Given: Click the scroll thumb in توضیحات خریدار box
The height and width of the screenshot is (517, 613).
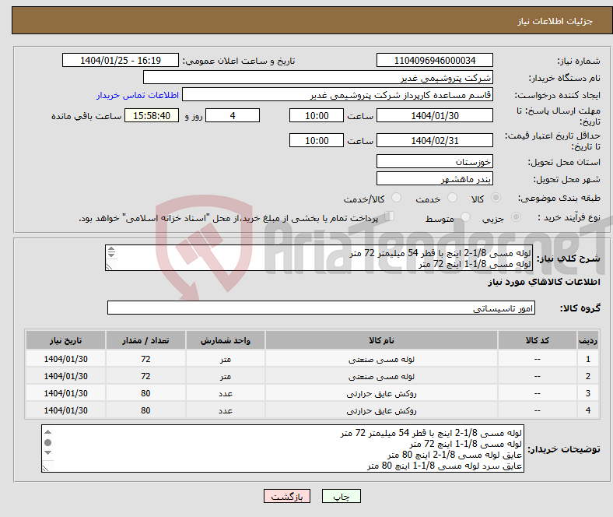Looking at the screenshot, I should pyautogui.click(x=47, y=442).
